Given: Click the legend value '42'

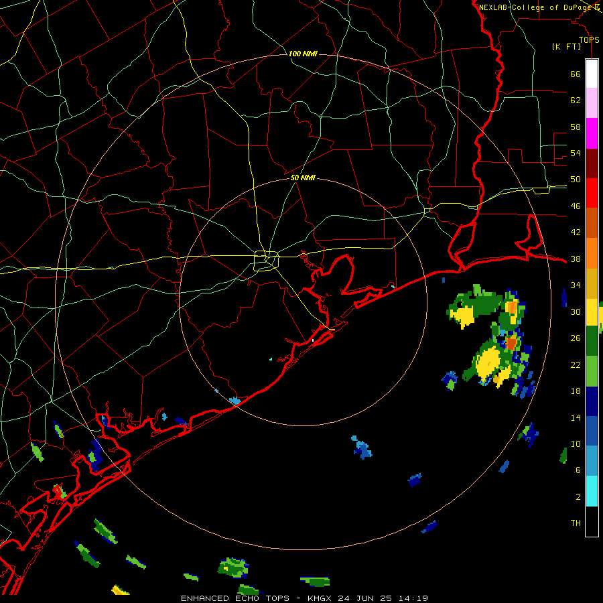Looking at the screenshot, I should pyautogui.click(x=576, y=232).
